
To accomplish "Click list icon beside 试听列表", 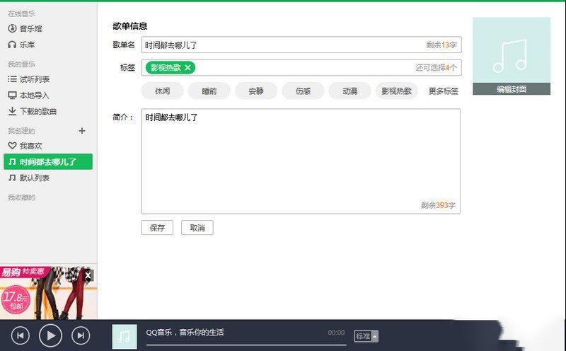I will tap(12, 79).
